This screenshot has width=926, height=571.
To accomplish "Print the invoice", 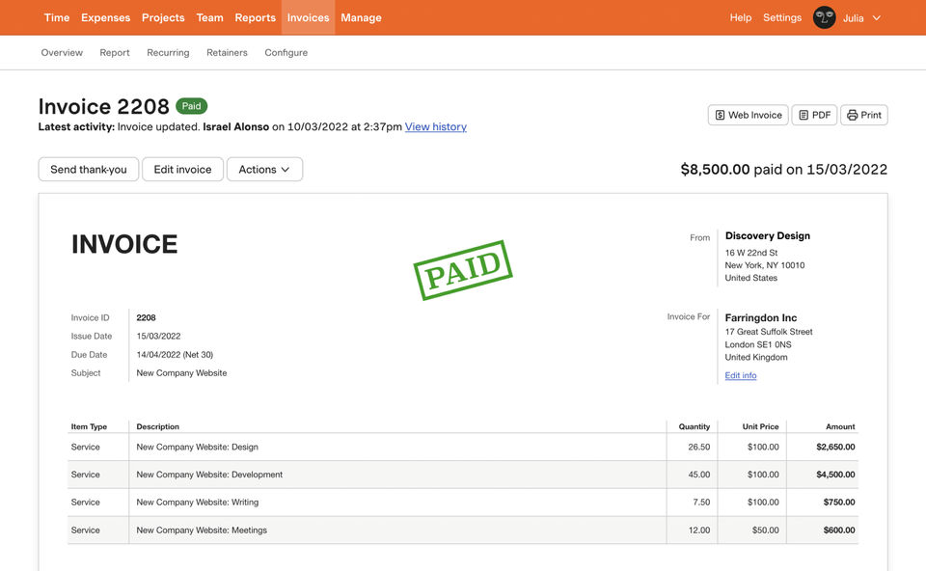I will [x=863, y=115].
